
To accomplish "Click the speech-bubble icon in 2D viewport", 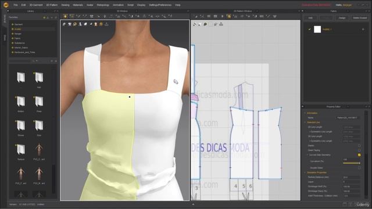I will click(205, 24).
